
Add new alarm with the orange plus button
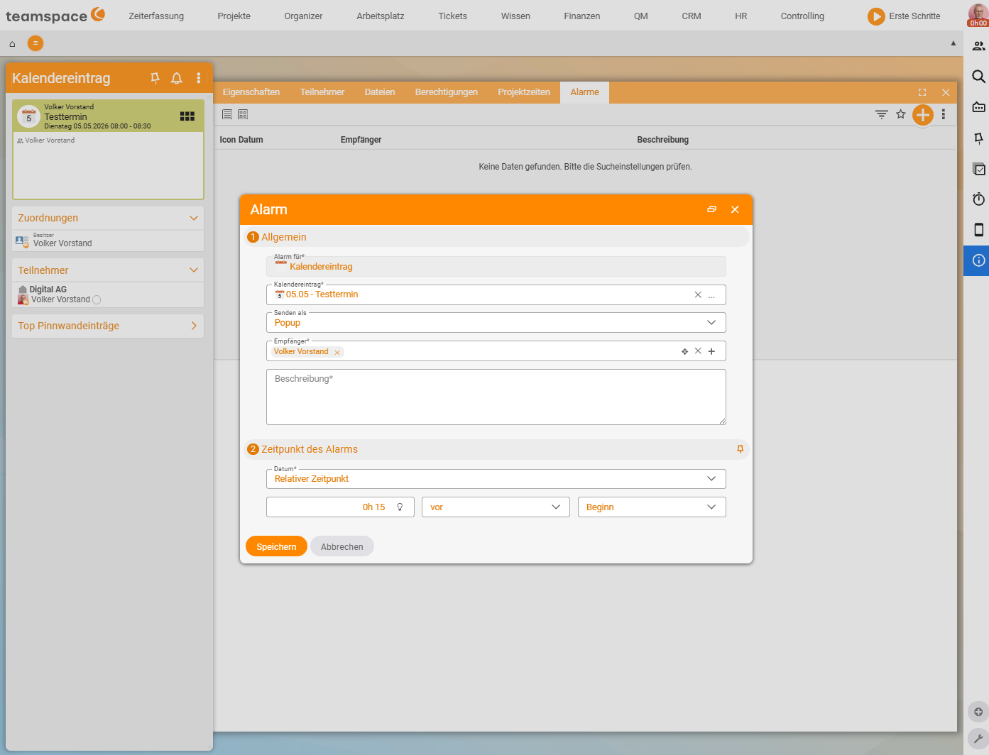tap(922, 114)
